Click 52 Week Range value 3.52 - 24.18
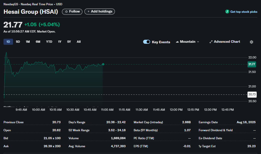261x154 pixels. (117, 130)
